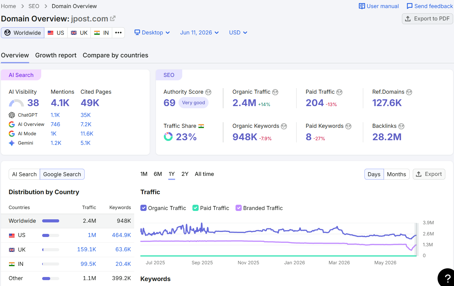Screen dimensions: 454x286
Task: Go to SEO breadcrumb
Action: click(x=34, y=6)
